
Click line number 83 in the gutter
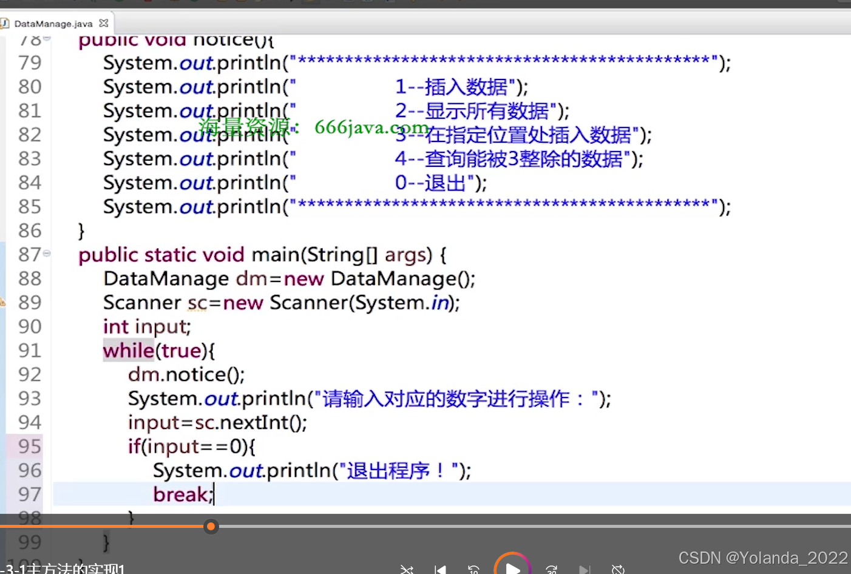[x=30, y=158]
